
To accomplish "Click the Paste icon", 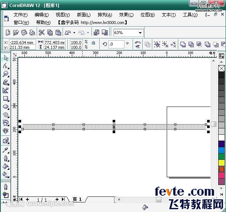I will point(59,33).
